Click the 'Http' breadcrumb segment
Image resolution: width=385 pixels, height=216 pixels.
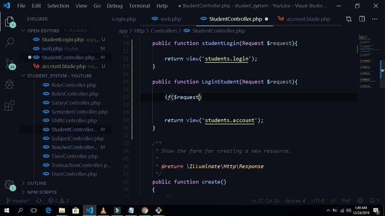coord(139,31)
